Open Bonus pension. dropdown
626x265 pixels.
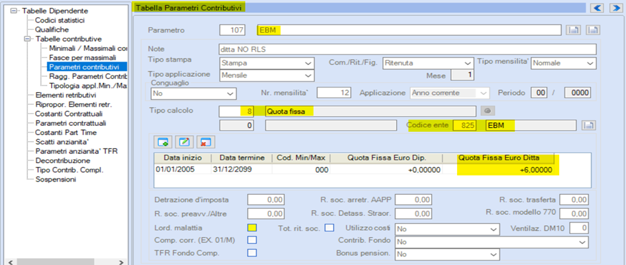click(x=447, y=254)
